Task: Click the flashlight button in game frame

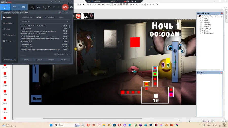Action: pos(36,99)
